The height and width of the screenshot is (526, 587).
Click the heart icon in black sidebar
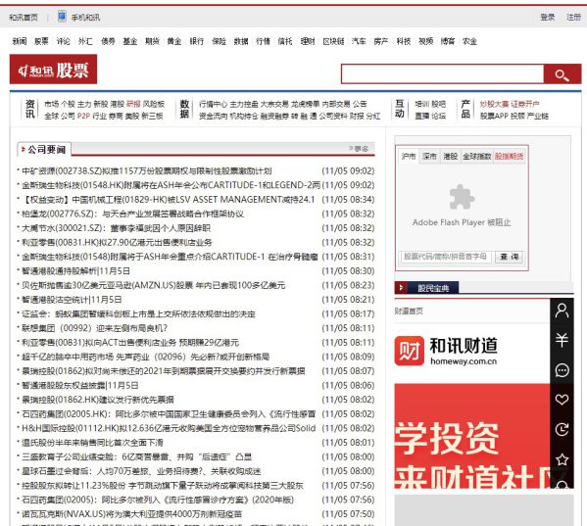tap(562, 400)
